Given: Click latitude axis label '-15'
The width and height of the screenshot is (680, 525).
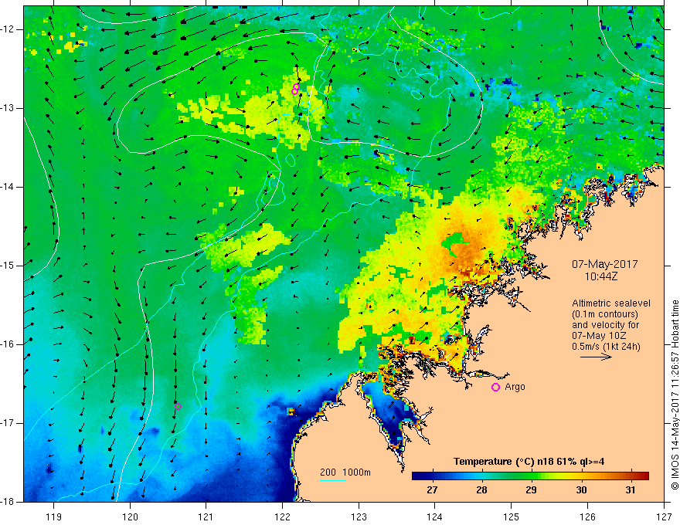Looking at the screenshot, I should [8, 266].
